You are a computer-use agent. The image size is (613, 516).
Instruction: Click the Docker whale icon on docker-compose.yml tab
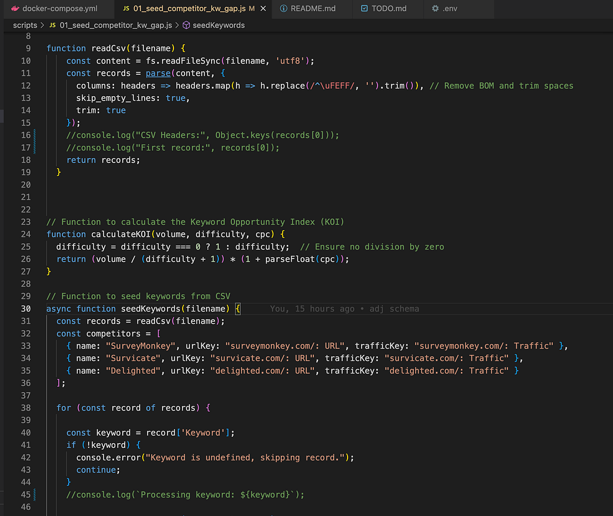point(15,9)
